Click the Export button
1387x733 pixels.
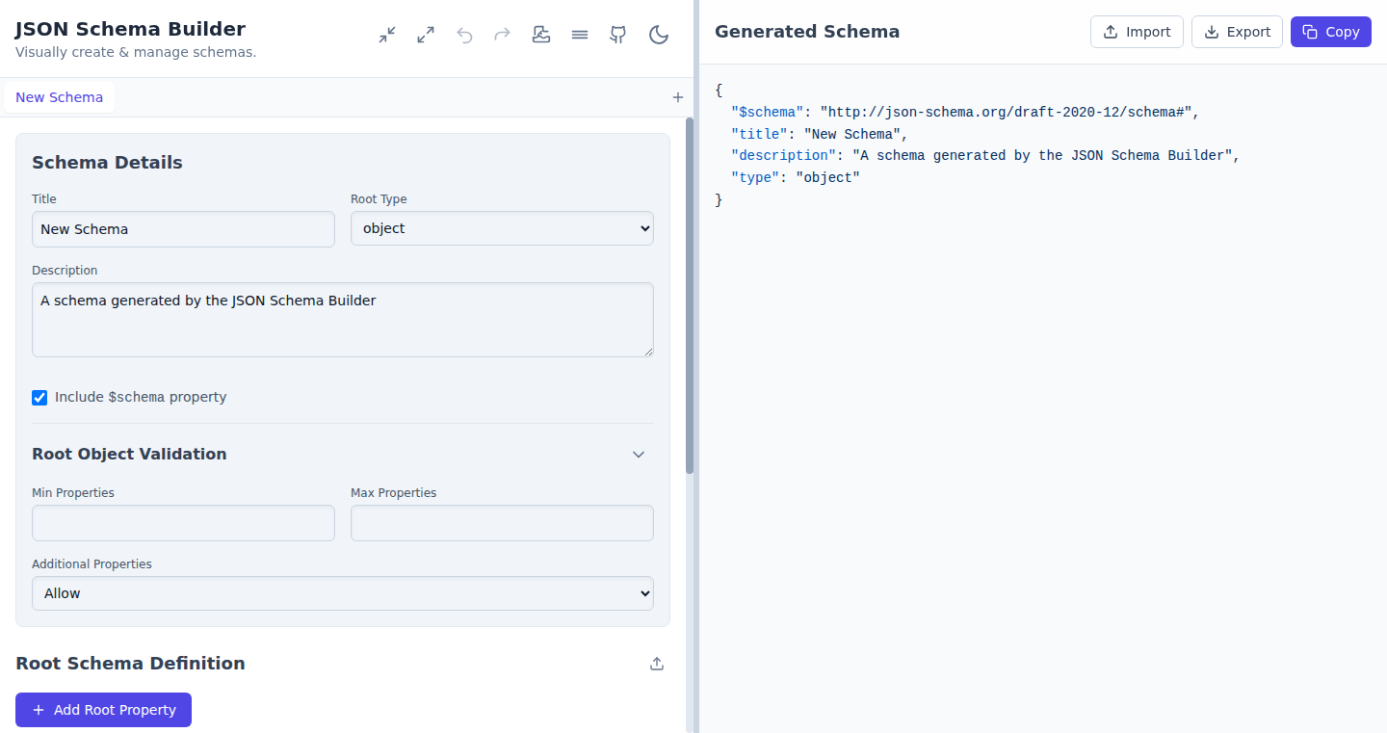[1237, 32]
